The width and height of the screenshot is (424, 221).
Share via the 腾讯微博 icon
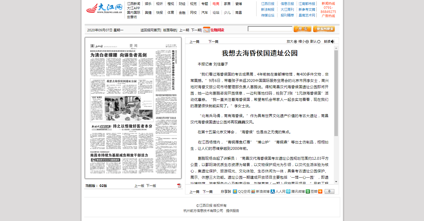(288, 191)
